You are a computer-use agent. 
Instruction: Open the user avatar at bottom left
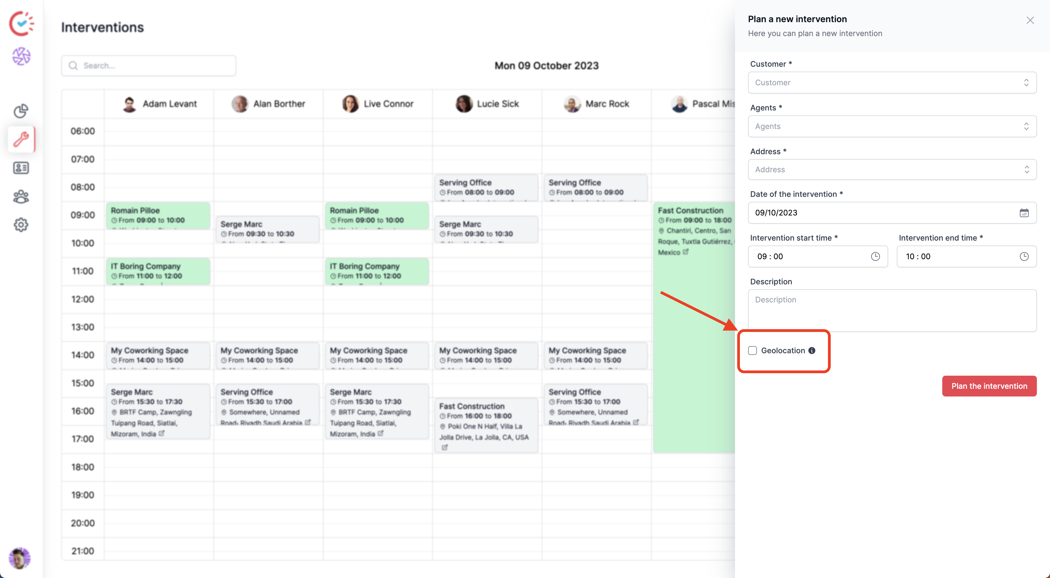coord(20,558)
